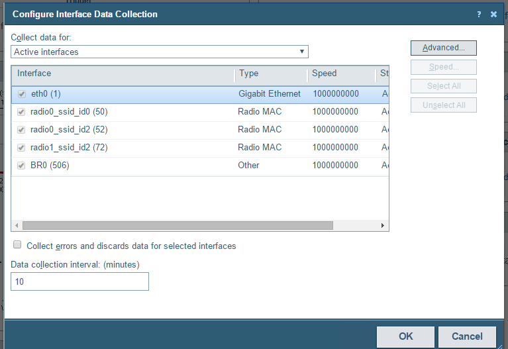This screenshot has height=349, width=508.
Task: Click the Radio MAC type in radio1_ssid_id2 row
Action: click(260, 148)
